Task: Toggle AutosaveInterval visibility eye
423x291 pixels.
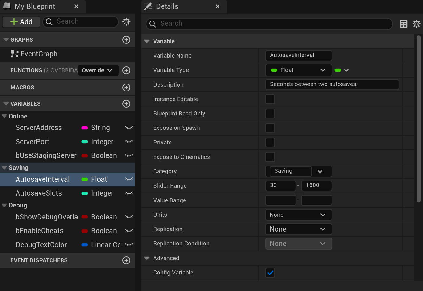Action: [x=129, y=179]
